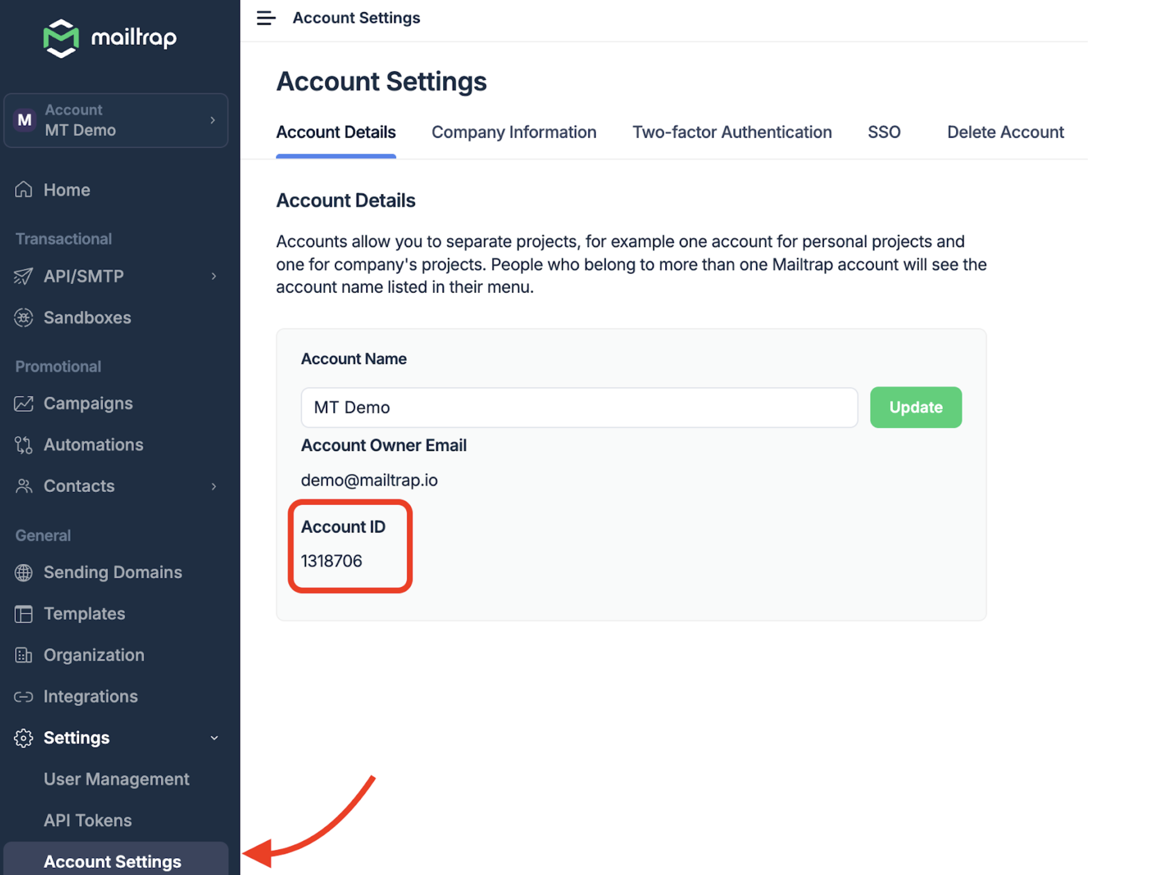Toggle the hamburger sidebar menu icon

click(x=266, y=18)
